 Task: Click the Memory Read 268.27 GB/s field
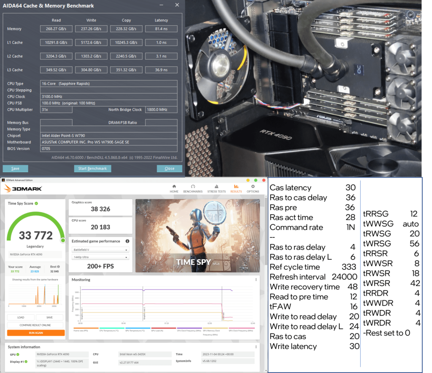tap(56, 29)
